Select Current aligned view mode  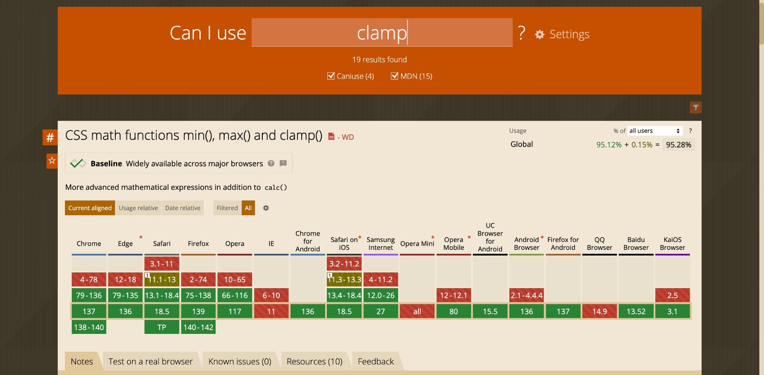tap(90, 208)
